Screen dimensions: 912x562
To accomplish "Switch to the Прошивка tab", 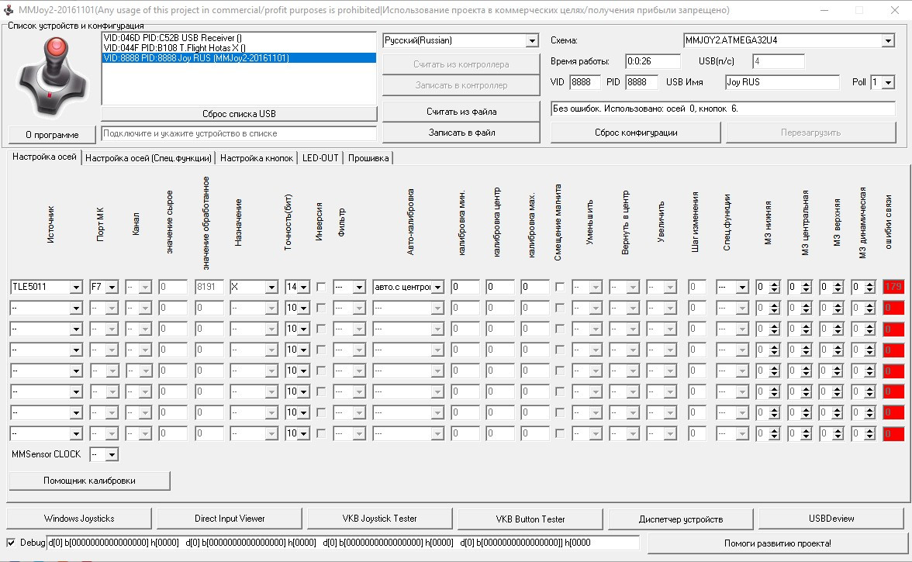I will (x=369, y=158).
